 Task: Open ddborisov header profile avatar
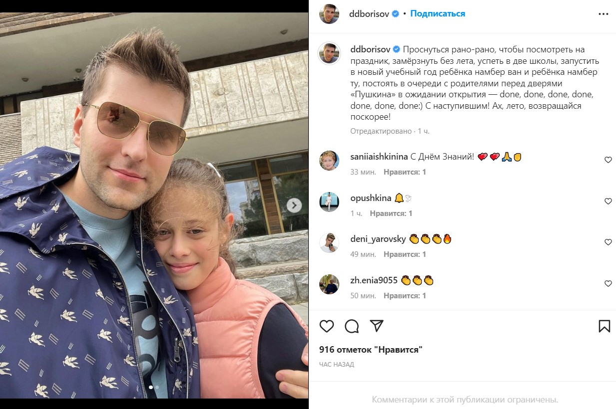[329, 14]
